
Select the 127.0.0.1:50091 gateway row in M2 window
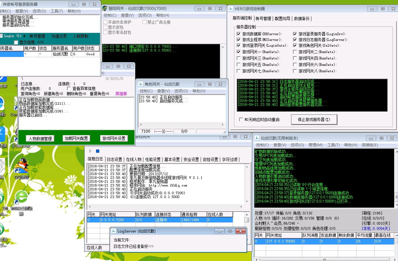click(324, 242)
